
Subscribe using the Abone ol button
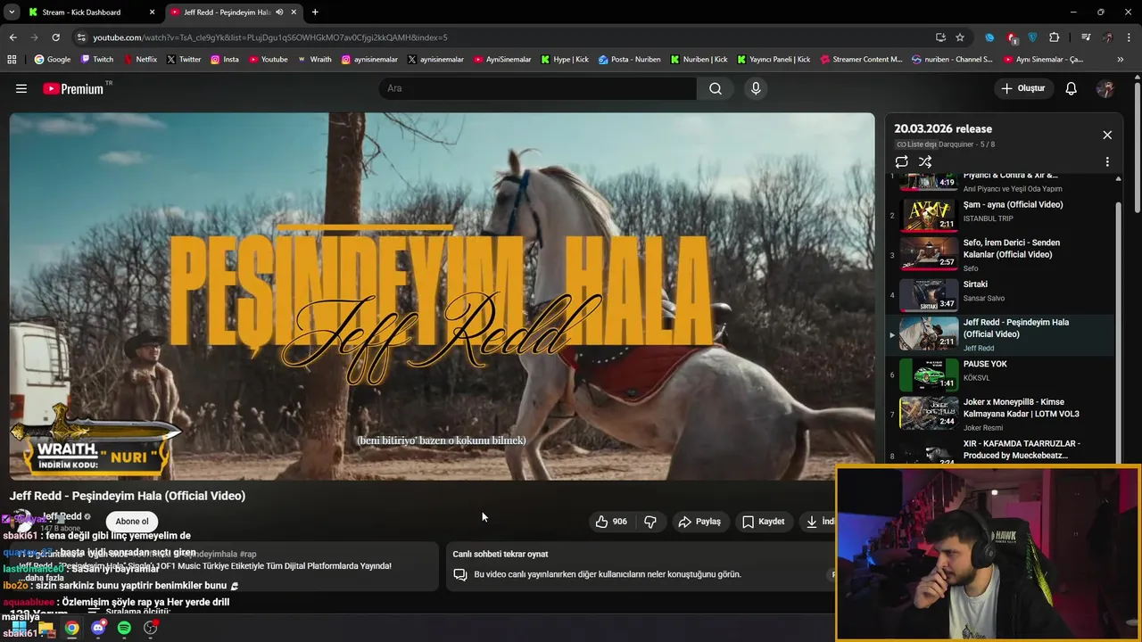click(132, 522)
